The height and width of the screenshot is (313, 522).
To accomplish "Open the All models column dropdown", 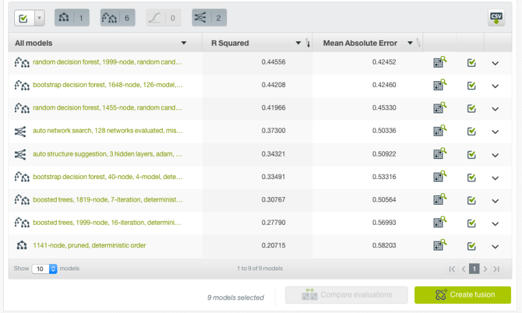I will (x=184, y=43).
